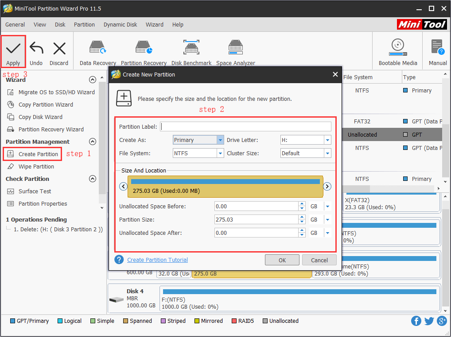
Task: Select the Unallocated GPT row
Action: point(392,134)
